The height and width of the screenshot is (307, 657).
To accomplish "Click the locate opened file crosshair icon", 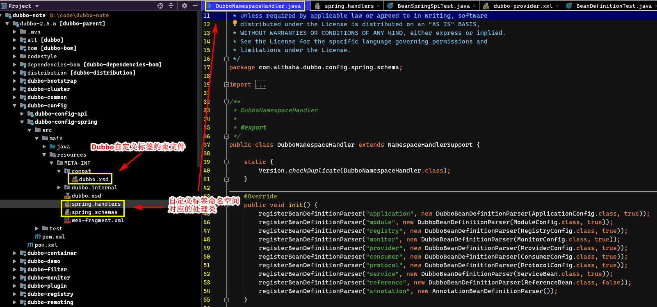I will 160,6.
